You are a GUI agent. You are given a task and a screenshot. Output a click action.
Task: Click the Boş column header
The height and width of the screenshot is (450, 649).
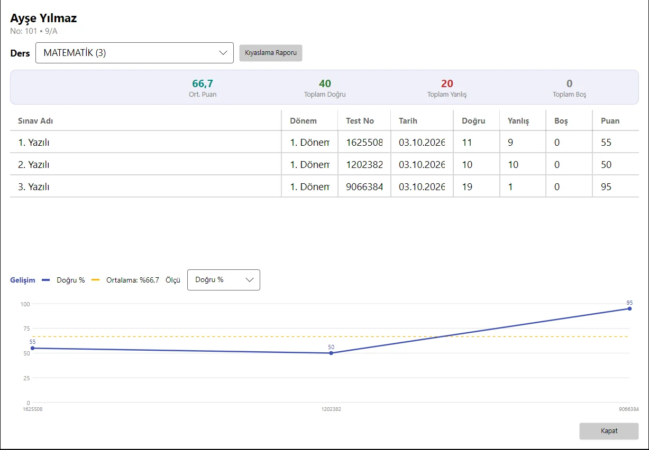click(x=561, y=121)
